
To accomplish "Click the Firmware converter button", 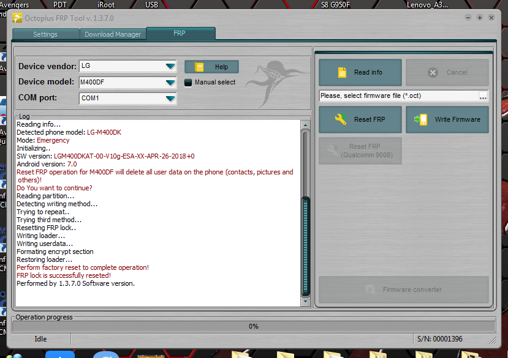I will tap(404, 289).
